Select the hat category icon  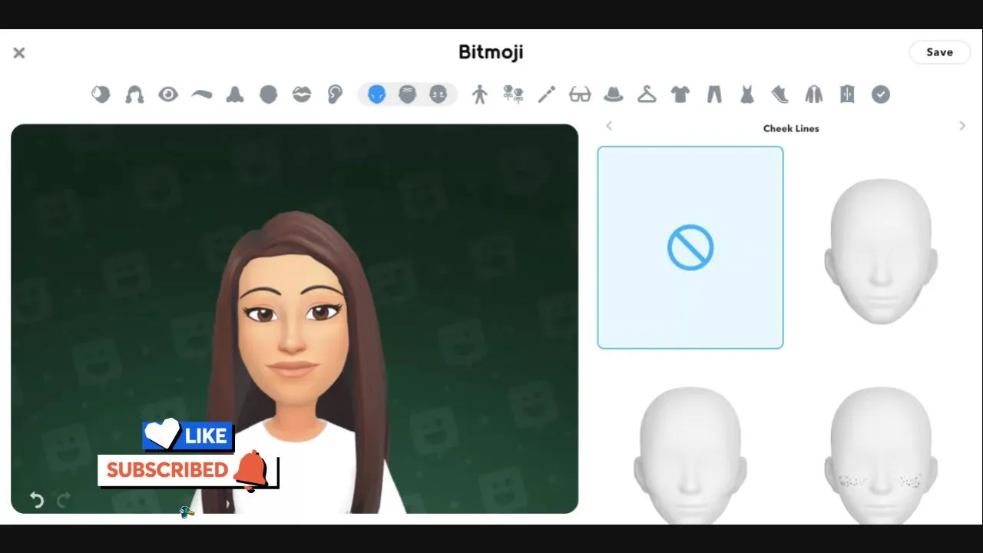(x=614, y=94)
